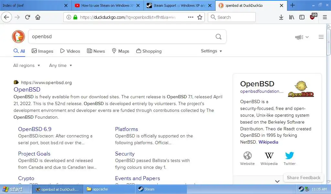The height and width of the screenshot is (194, 331).
Task: Click Steam tray icon in system tray
Action: (x=301, y=189)
